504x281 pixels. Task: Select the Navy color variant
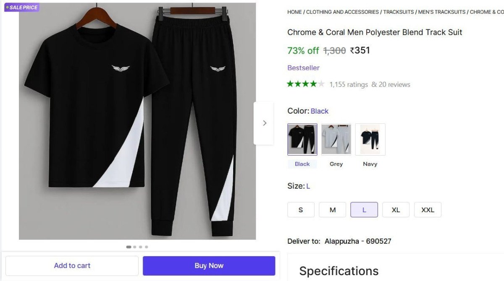370,139
